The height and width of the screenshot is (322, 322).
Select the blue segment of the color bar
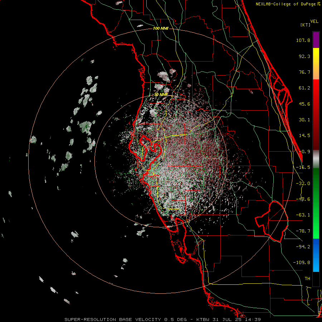[316, 255]
